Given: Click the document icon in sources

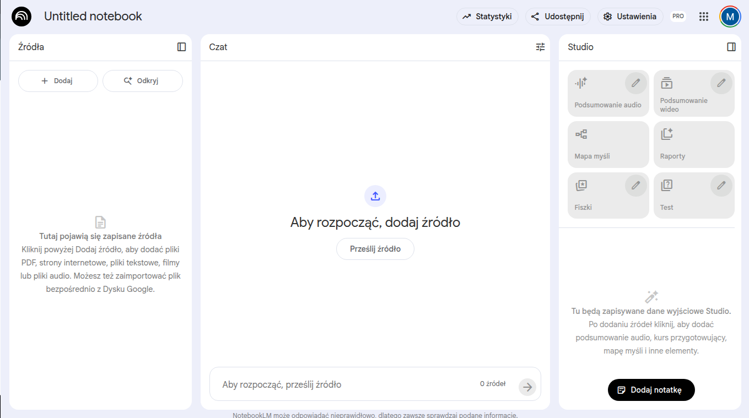Looking at the screenshot, I should tap(100, 222).
